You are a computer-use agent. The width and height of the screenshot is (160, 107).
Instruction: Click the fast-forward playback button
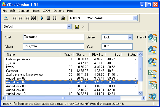pyautogui.click(x=21, y=18)
